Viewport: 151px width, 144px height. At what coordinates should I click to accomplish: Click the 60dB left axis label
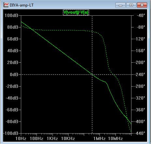[x=13, y=39]
